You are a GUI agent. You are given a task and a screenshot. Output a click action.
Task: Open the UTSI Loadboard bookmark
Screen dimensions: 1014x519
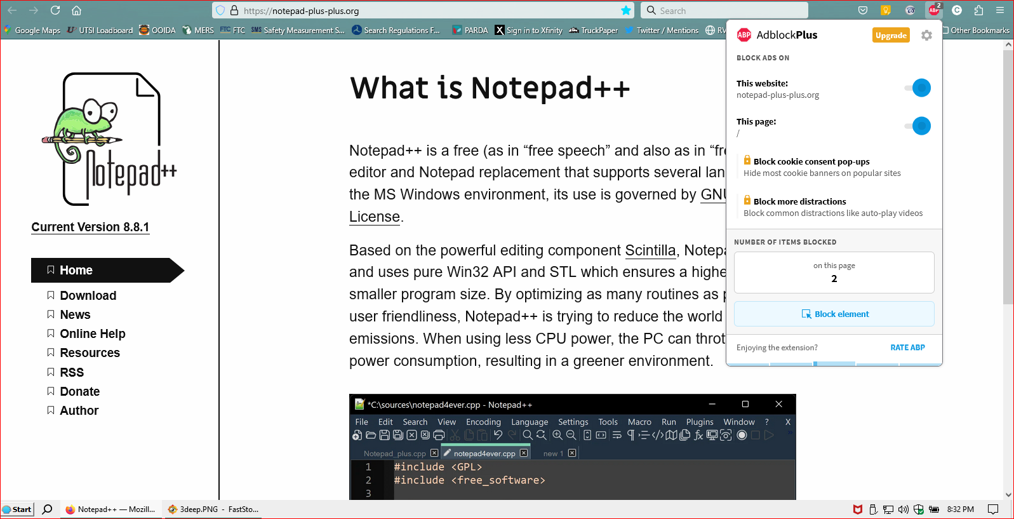click(100, 30)
